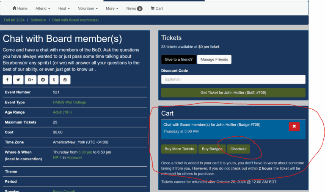Open the Schedule breadcrumb link
This screenshot has width=325, height=192.
pyautogui.click(x=39, y=20)
